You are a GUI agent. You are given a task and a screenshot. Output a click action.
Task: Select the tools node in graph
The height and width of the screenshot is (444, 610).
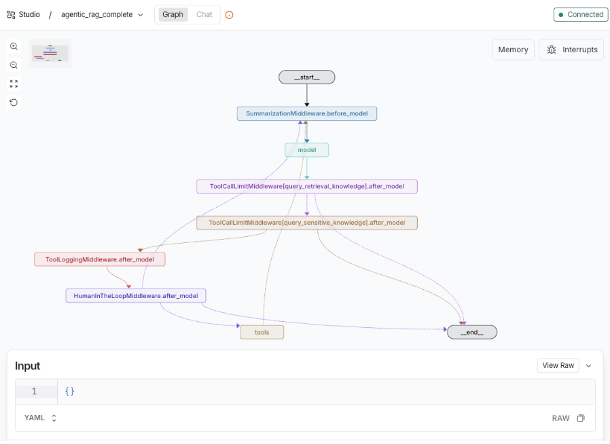[x=262, y=332]
